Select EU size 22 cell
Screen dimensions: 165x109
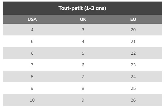point(133,53)
